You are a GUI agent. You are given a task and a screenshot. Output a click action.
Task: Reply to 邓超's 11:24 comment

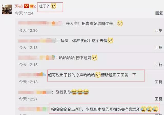(159, 13)
